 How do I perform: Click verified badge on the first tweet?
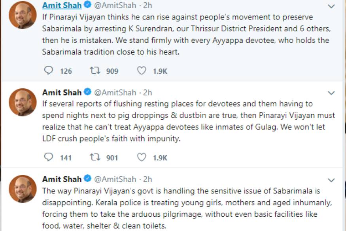pos(87,6)
